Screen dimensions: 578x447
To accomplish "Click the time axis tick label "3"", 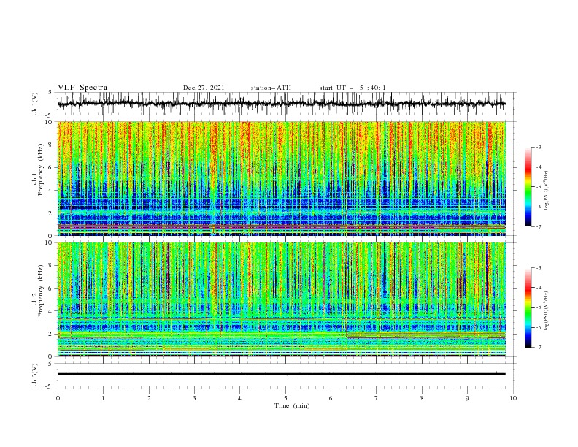I will coord(194,398).
